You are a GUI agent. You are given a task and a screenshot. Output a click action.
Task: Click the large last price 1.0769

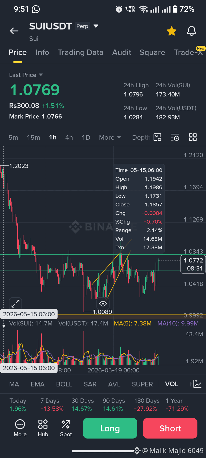pyautogui.click(x=35, y=90)
